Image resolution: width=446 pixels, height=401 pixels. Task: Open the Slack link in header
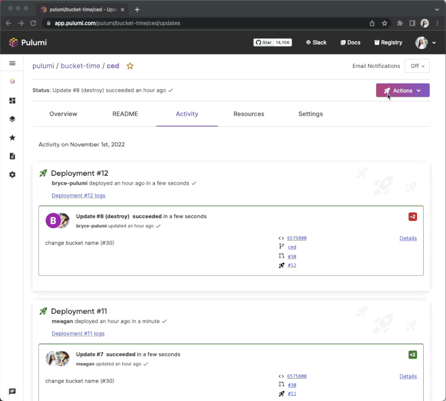(316, 43)
